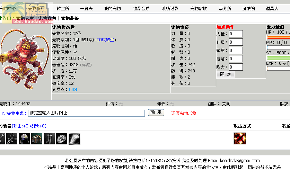Click the 加点操作 heading
Image resolution: width=290 pixels, height=170 pixels.
(x=225, y=27)
